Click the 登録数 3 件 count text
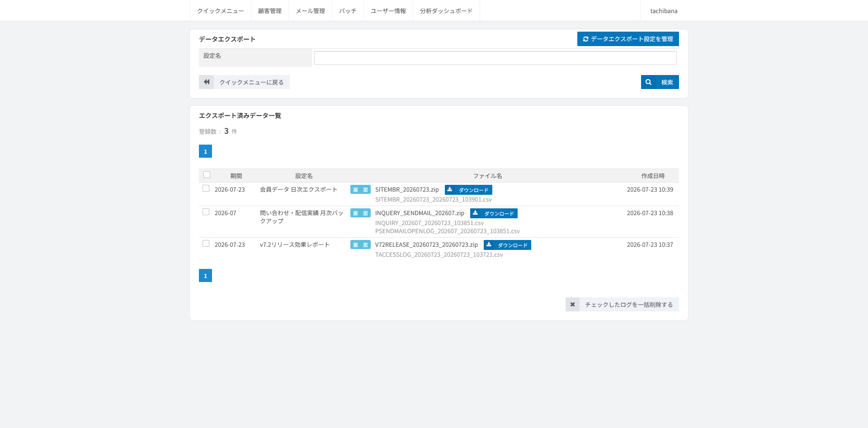868x428 pixels. click(218, 131)
